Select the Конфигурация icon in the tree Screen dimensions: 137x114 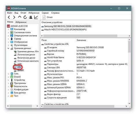12,89
